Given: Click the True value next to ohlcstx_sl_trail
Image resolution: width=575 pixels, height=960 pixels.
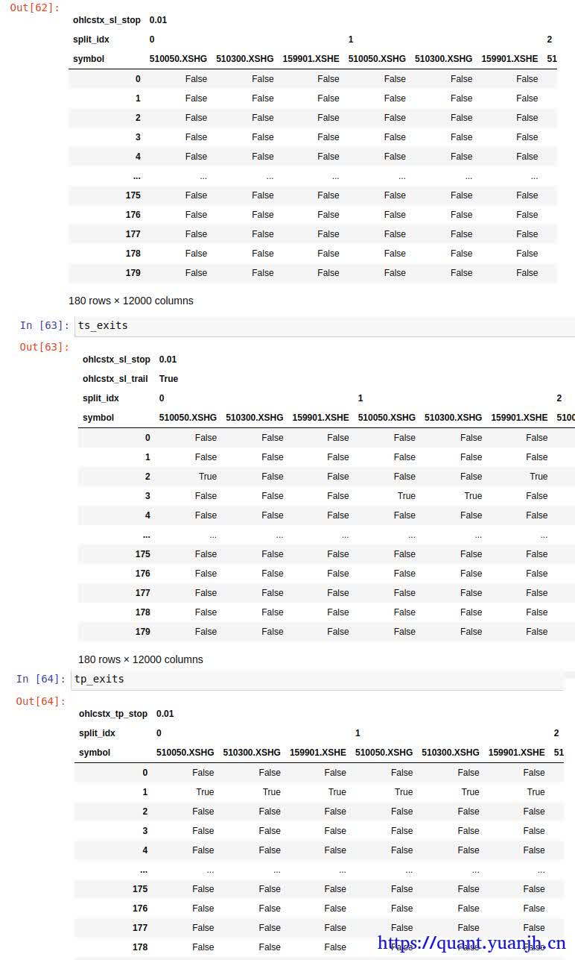Looking at the screenshot, I should 168,379.
